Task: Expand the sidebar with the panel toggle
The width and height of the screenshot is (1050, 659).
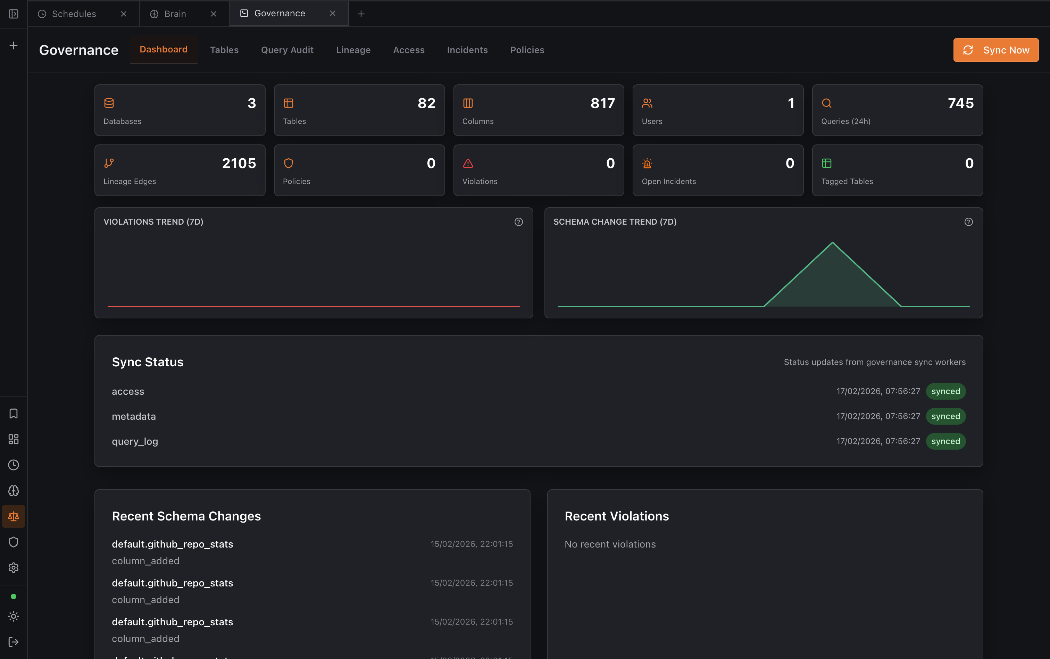Action: 13,14
